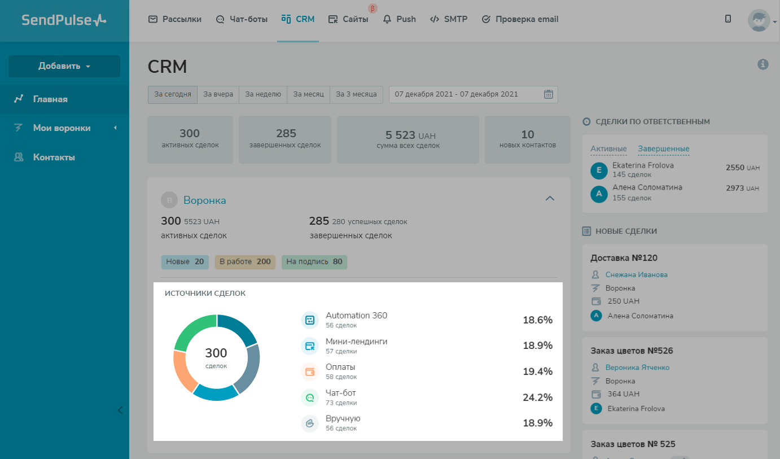Open the Добавить dropdown
The width and height of the screenshot is (780, 459).
coord(64,66)
